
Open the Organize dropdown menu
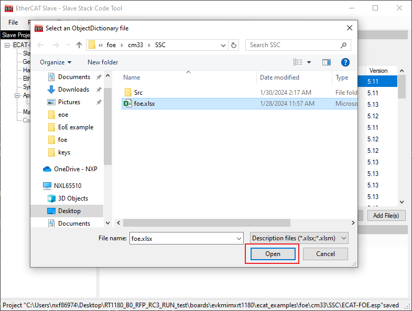[55, 62]
